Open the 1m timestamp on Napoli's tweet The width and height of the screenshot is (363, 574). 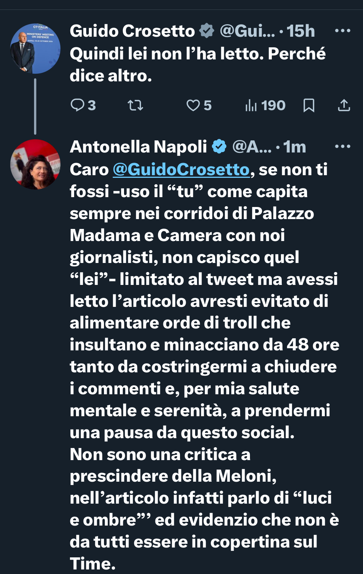pos(295,147)
